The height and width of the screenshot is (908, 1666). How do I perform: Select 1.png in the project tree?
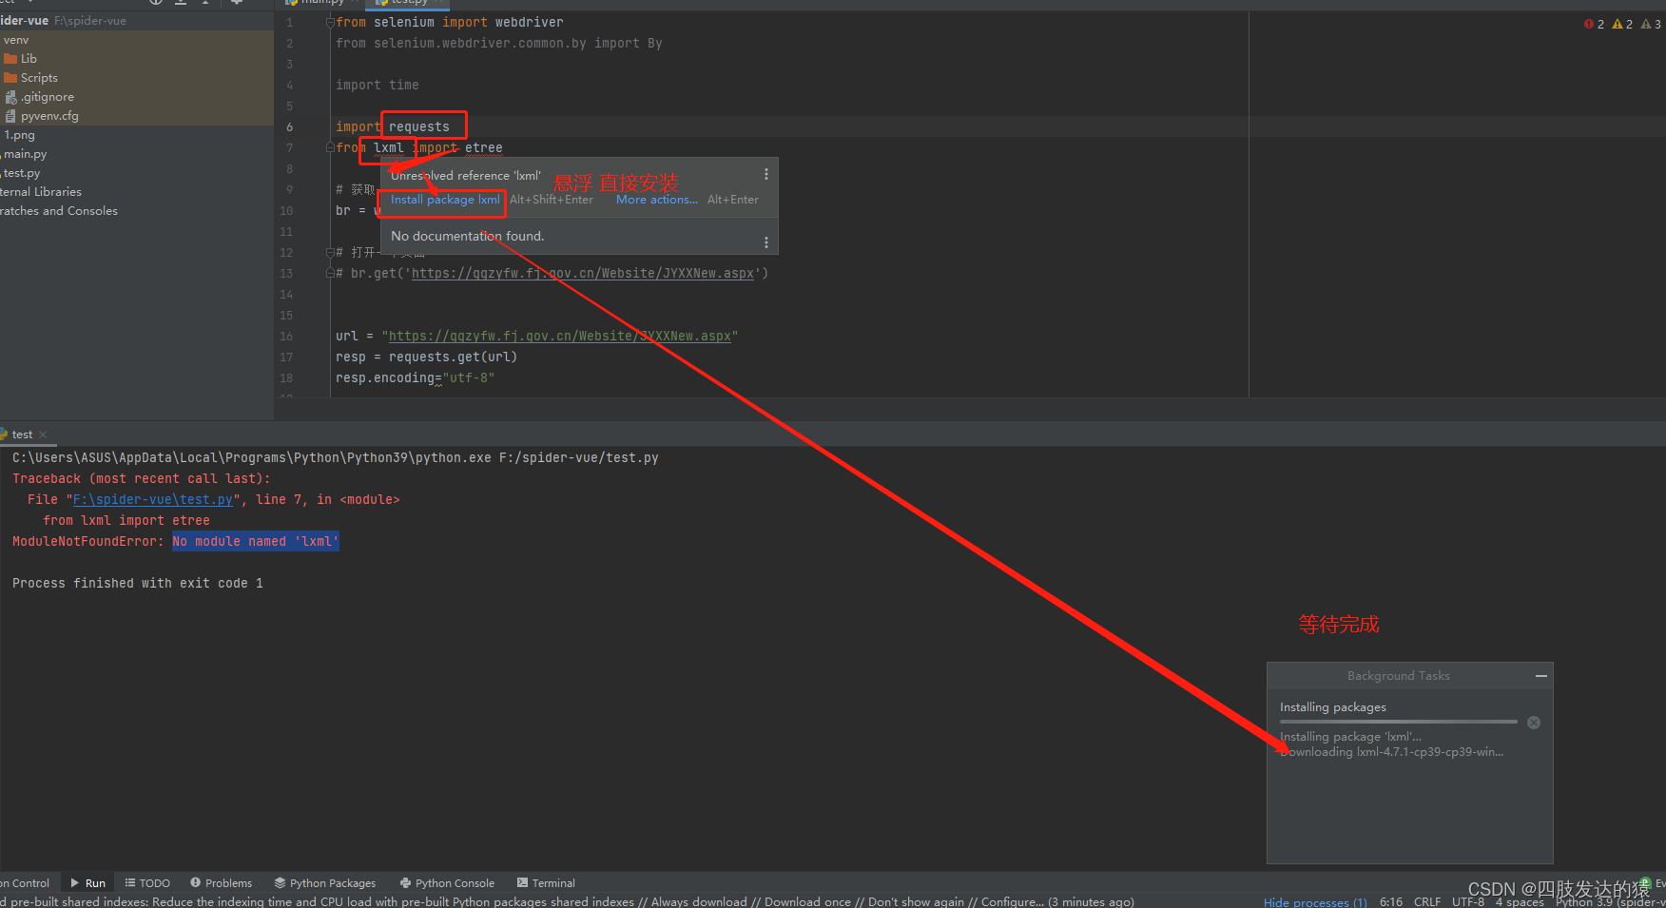coord(19,135)
